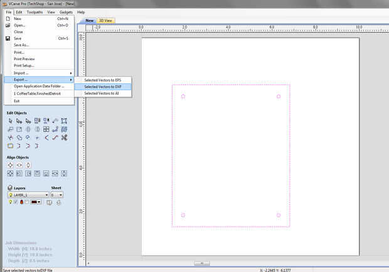Toggle the red layer lock icon

click(x=21, y=202)
